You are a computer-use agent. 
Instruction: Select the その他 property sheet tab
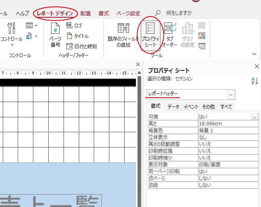click(x=208, y=107)
